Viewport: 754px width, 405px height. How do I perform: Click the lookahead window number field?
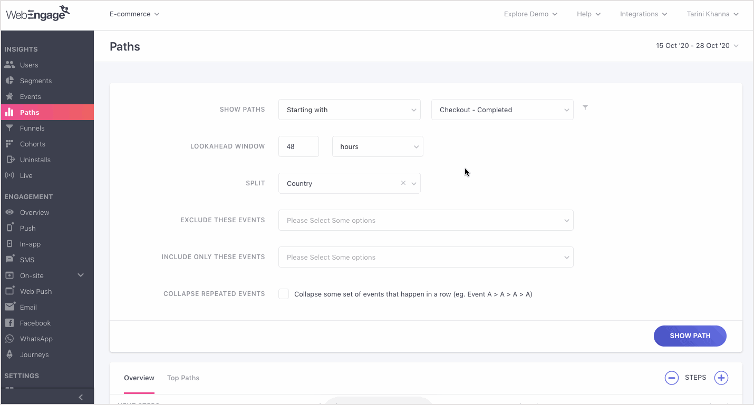tap(298, 146)
